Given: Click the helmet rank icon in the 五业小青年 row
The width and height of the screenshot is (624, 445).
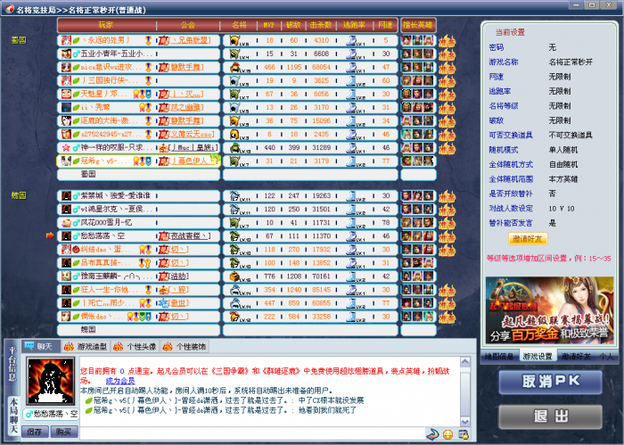Looking at the screenshot, I should point(234,54).
